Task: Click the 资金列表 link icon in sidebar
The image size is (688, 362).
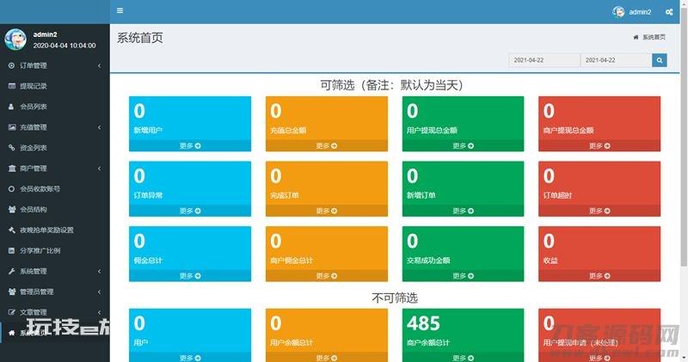Action: [x=12, y=148]
